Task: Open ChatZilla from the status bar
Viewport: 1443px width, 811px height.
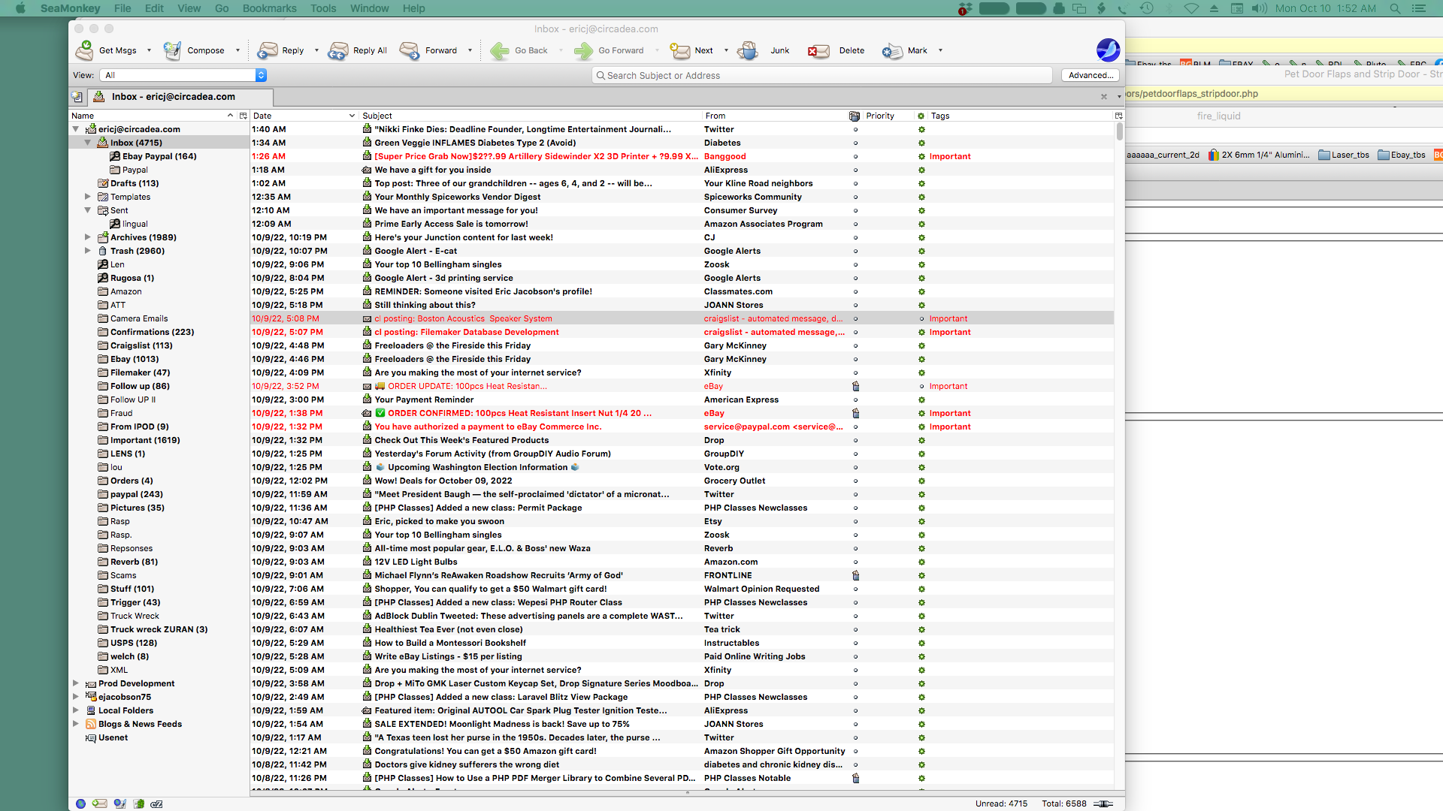Action: pyautogui.click(x=156, y=803)
